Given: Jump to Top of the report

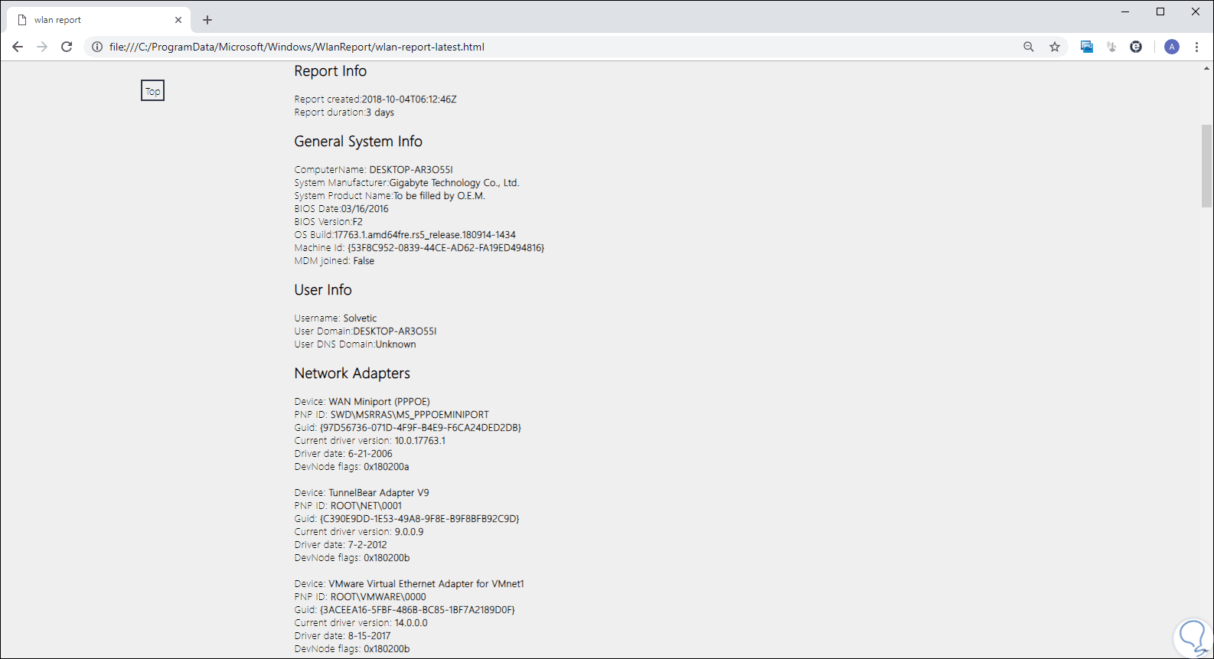Looking at the screenshot, I should tap(153, 91).
